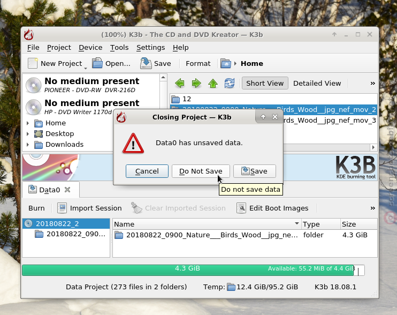Sort by the Name column header
The image size is (397, 315).
[x=207, y=224]
